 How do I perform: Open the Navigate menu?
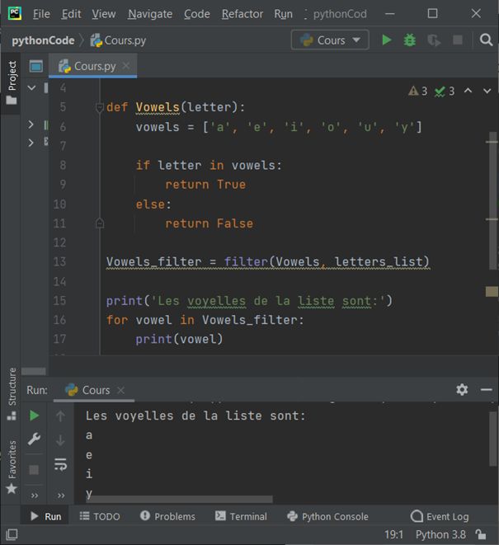[150, 14]
